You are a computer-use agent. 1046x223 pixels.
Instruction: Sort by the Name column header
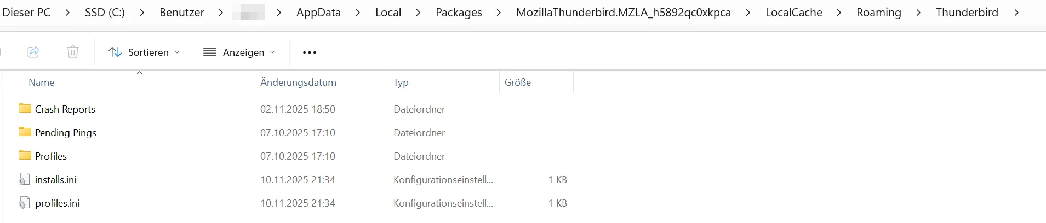coord(42,83)
